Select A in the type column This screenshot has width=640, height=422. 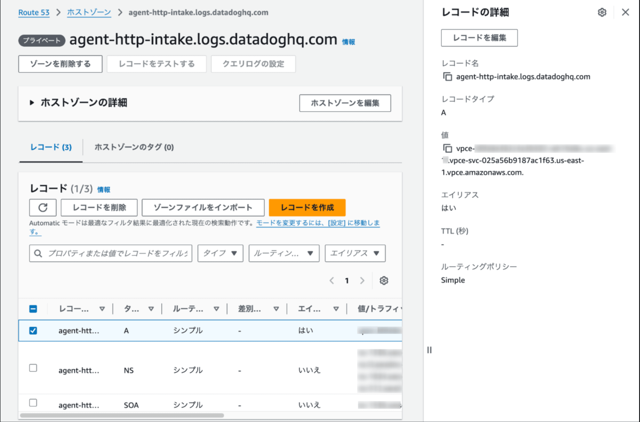(x=126, y=331)
